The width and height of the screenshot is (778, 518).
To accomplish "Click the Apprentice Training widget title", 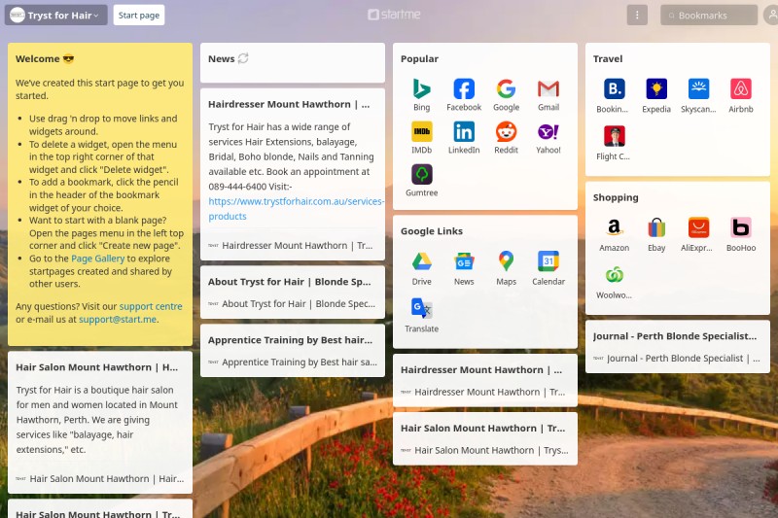I will click(290, 340).
